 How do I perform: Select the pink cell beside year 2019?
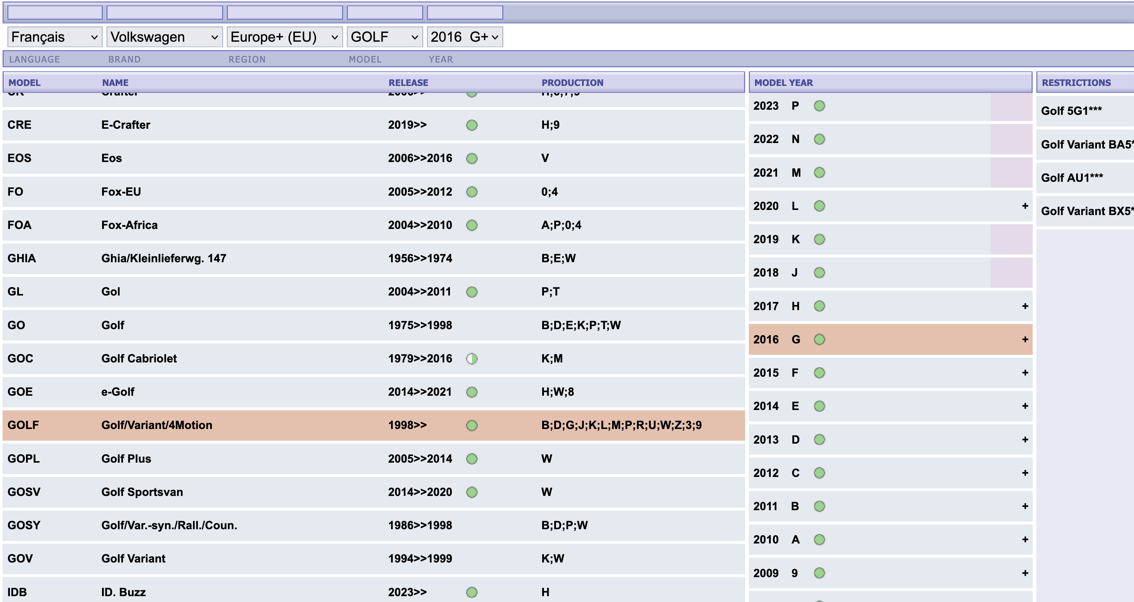pyautogui.click(x=1011, y=240)
